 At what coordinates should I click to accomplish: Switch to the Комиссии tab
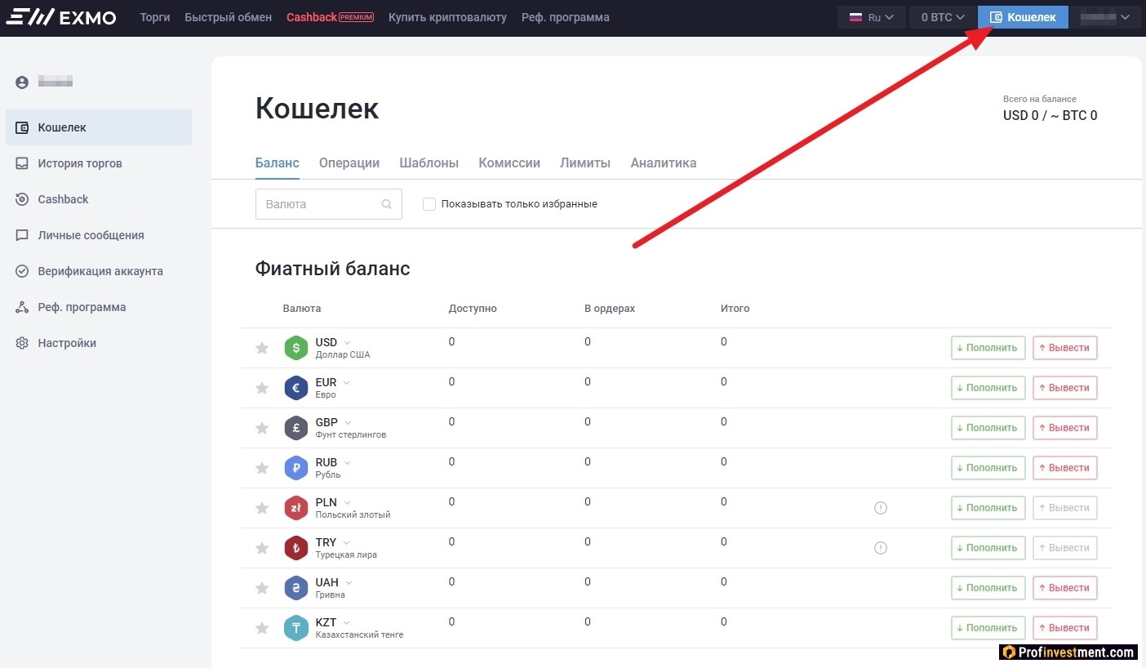tap(509, 163)
